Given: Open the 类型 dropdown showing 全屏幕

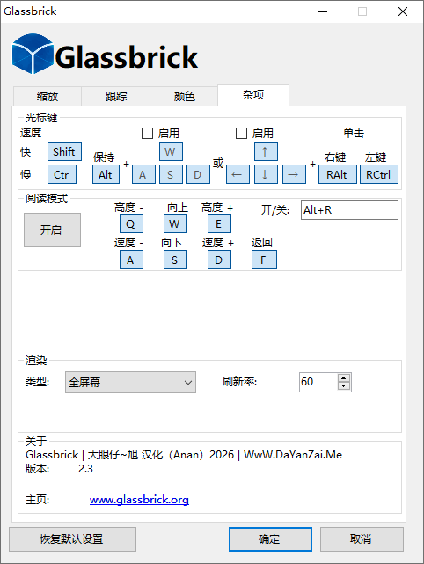Looking at the screenshot, I should point(130,382).
